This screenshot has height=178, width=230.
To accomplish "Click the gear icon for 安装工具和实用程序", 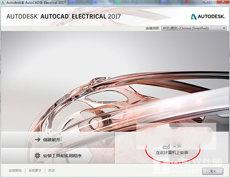I will tap(37, 155).
